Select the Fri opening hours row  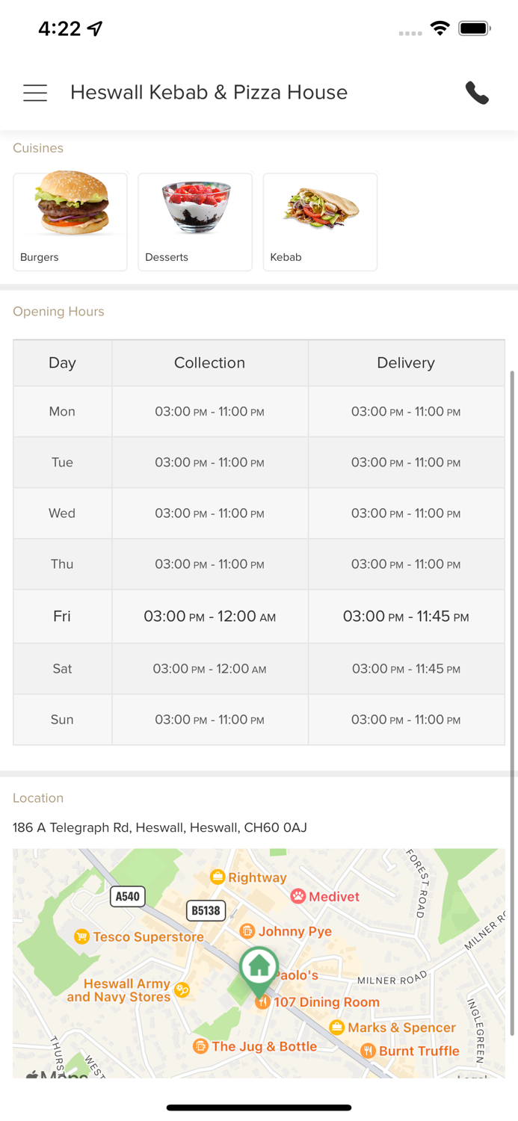(259, 617)
